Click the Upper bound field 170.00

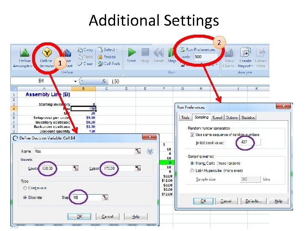(x=118, y=169)
